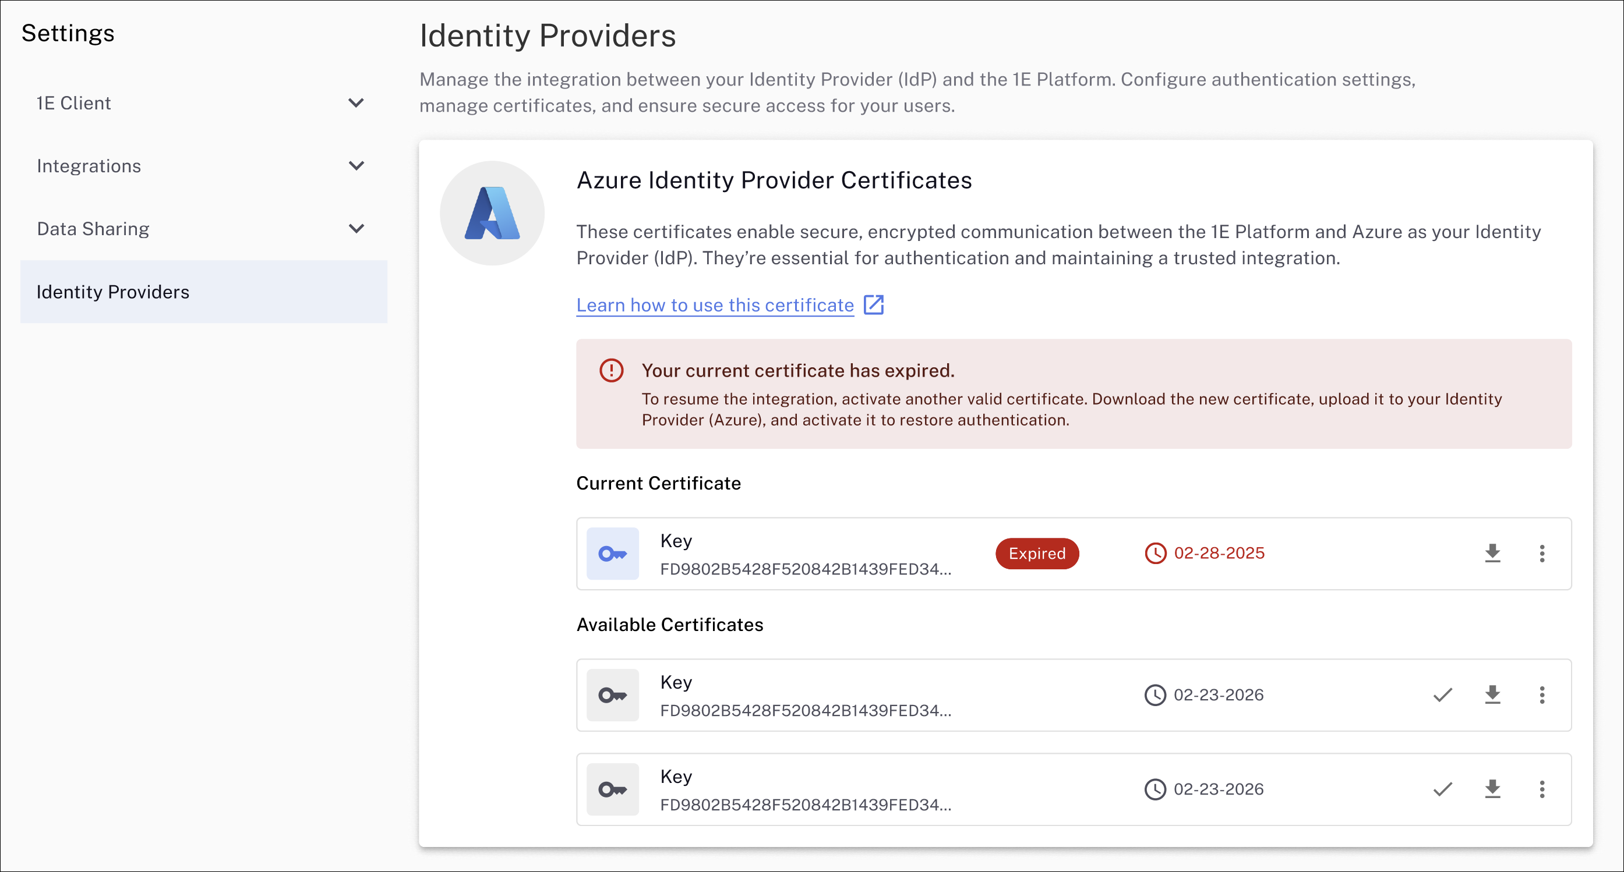Viewport: 1624px width, 872px height.
Task: Click the 02-28-2025 expiry date
Action: (1219, 553)
